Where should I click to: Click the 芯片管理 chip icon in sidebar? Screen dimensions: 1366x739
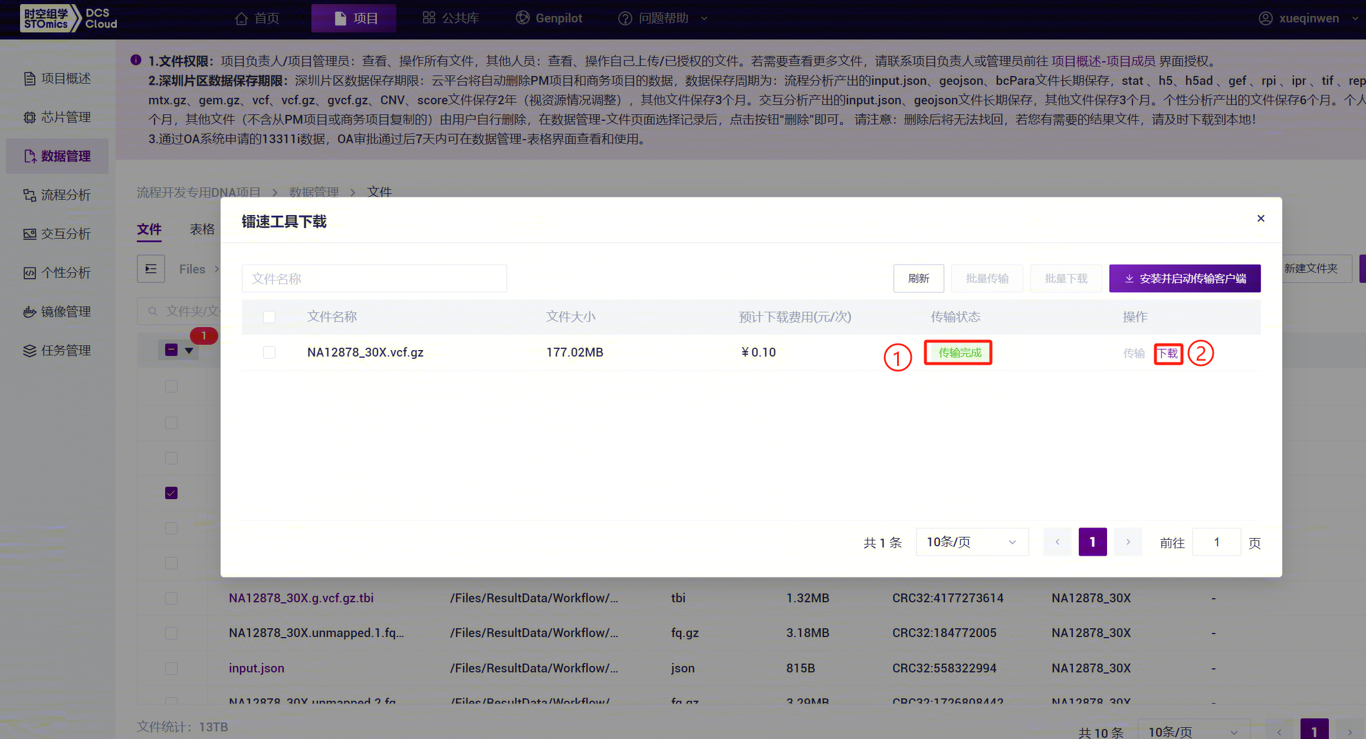pos(29,117)
